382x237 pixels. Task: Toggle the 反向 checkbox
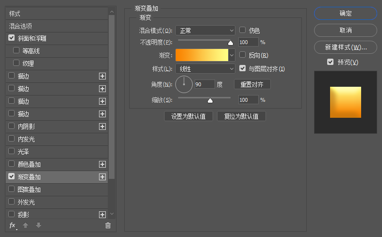click(x=243, y=55)
